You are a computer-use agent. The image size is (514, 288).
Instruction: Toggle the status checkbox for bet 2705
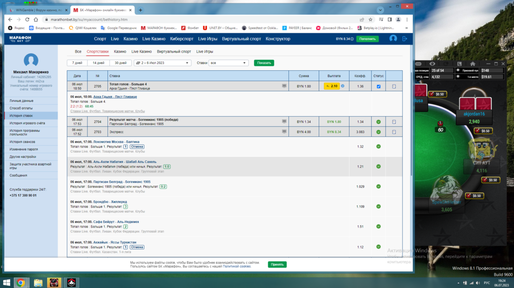[378, 86]
